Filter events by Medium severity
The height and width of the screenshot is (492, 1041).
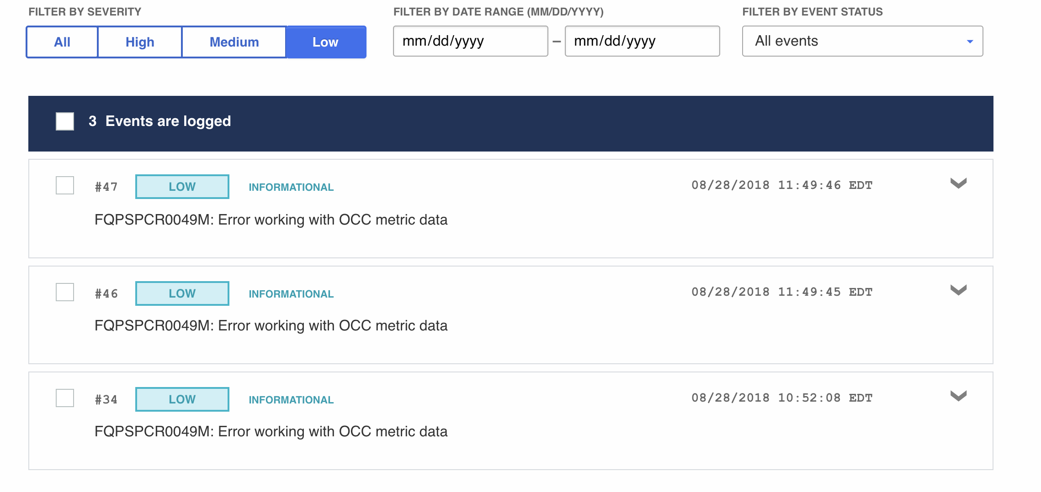pyautogui.click(x=234, y=42)
